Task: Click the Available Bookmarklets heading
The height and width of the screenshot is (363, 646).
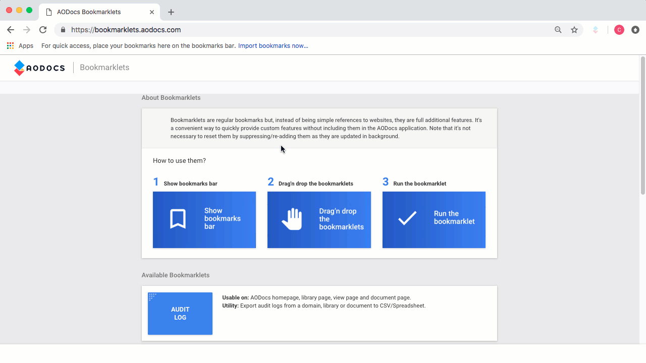Action: [x=176, y=275]
